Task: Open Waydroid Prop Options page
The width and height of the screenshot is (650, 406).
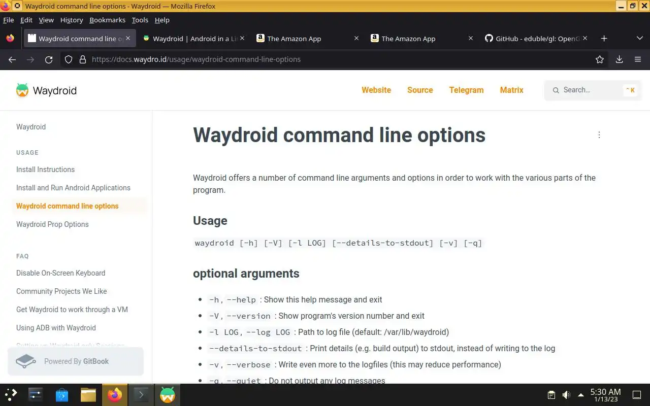Action: (x=52, y=224)
